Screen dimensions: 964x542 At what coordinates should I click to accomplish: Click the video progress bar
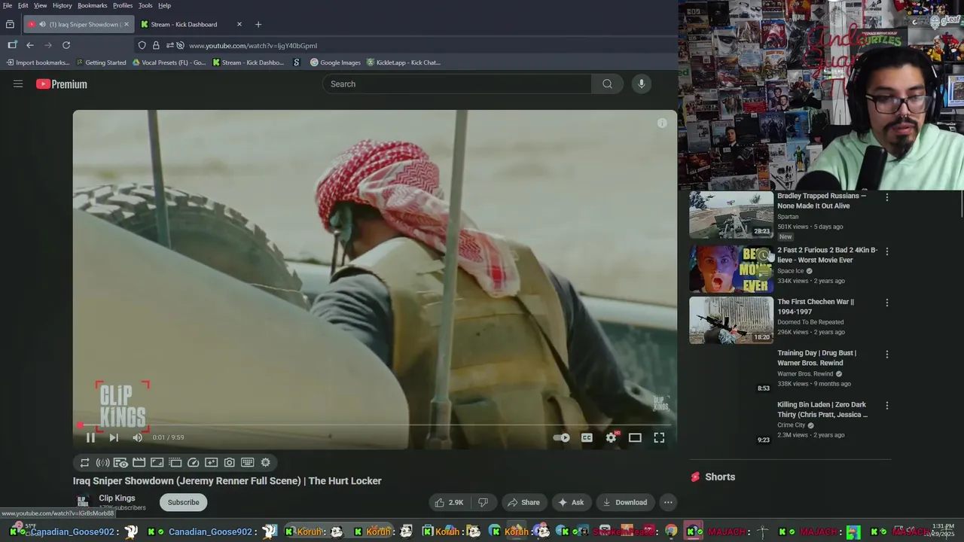tap(374, 425)
